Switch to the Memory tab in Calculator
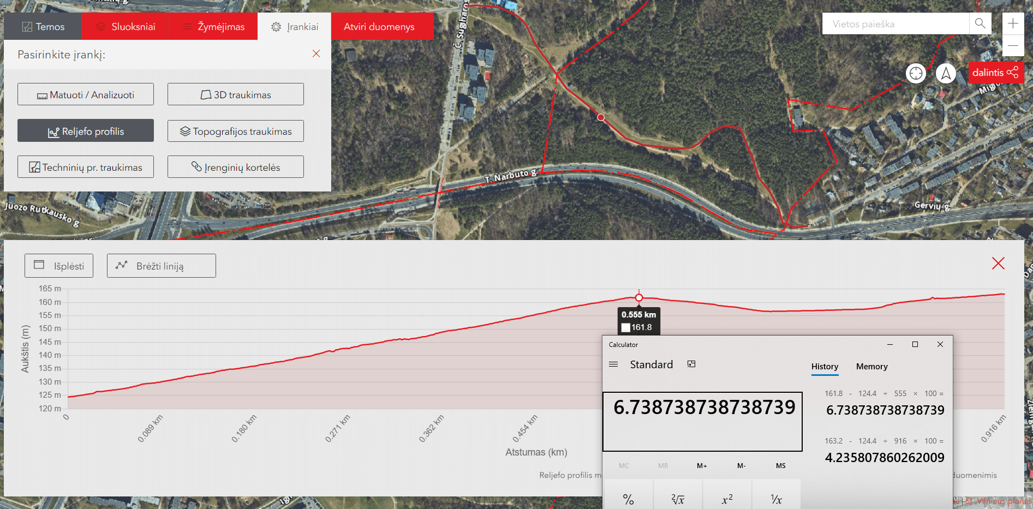1033x509 pixels. [871, 367]
